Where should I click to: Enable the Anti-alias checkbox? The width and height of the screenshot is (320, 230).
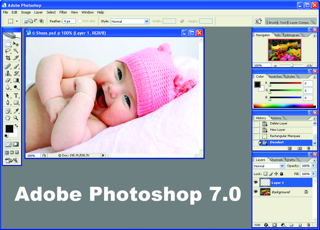click(80, 21)
